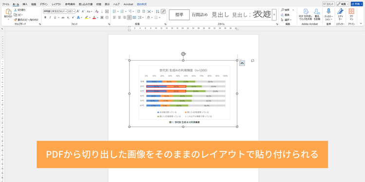Toggle Strikethrough formatting

click(x=63, y=17)
